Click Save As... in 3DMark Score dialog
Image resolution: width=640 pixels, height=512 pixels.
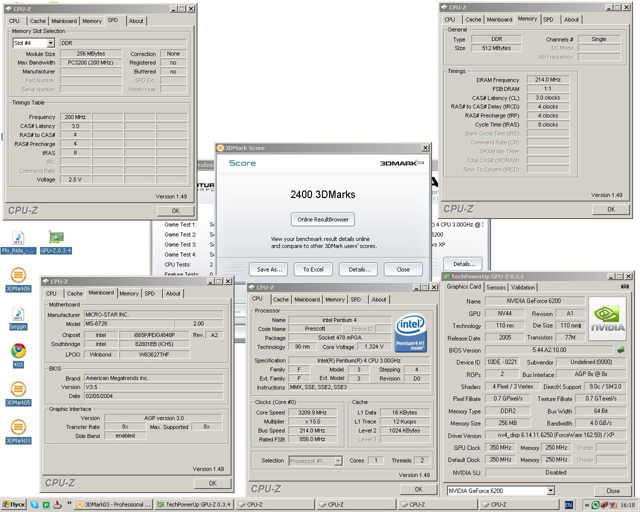269,269
